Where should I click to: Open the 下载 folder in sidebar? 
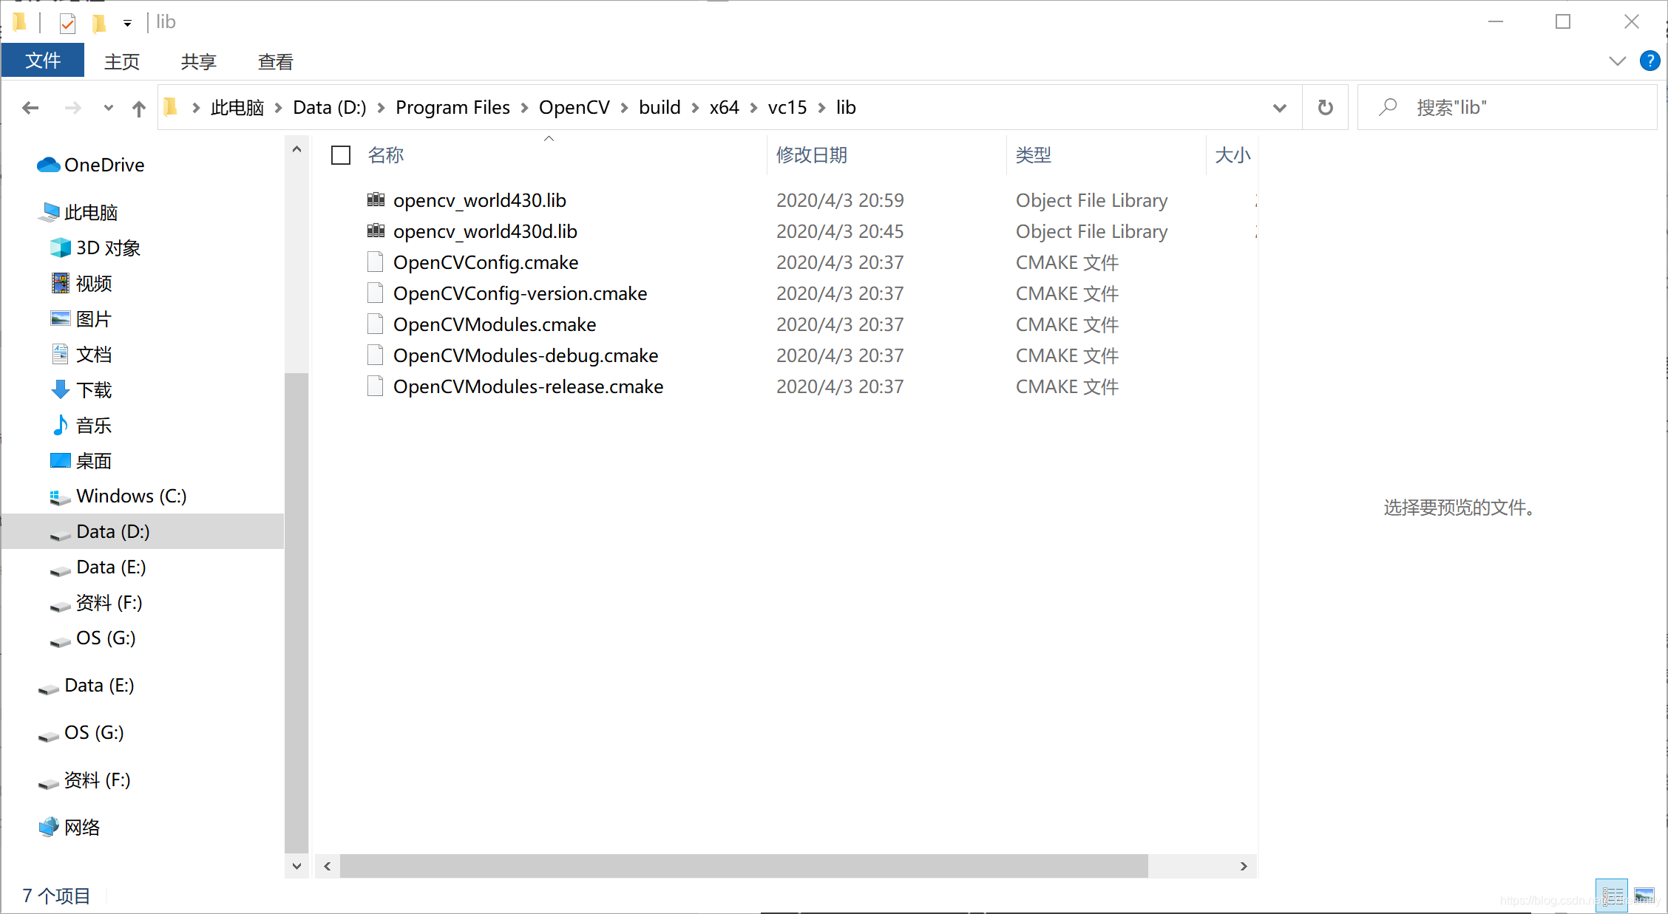(x=81, y=389)
